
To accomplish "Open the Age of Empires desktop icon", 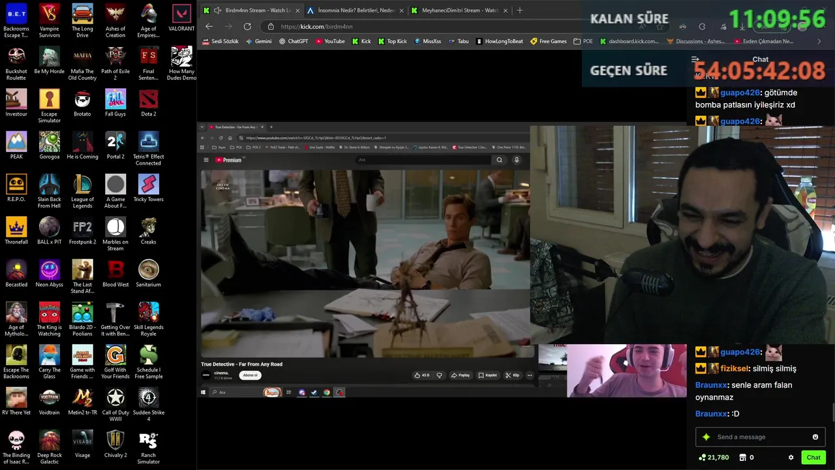I will tap(148, 20).
